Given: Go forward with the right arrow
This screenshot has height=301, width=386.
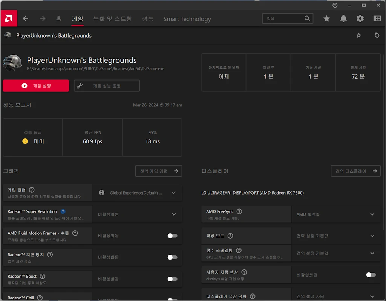Looking at the screenshot, I should tap(43, 18).
